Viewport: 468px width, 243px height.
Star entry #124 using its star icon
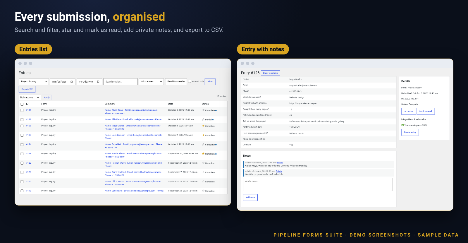(x=203, y=144)
